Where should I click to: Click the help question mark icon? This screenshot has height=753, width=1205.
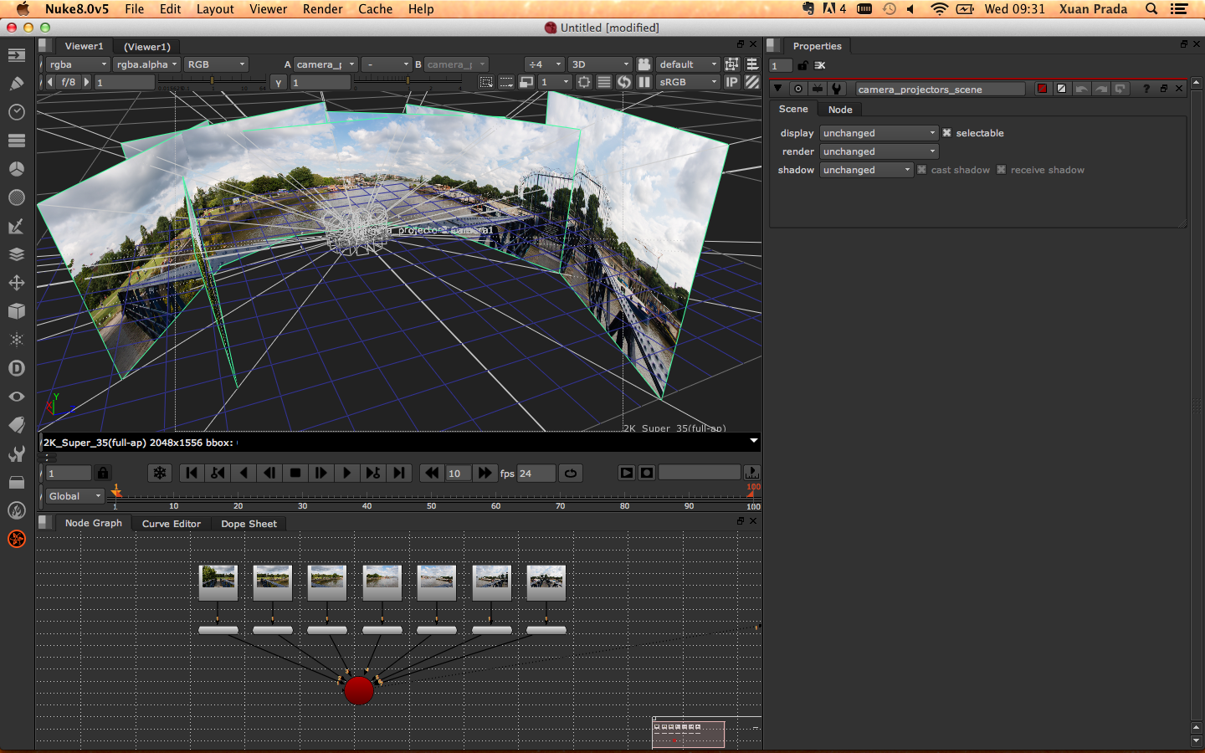1146,89
